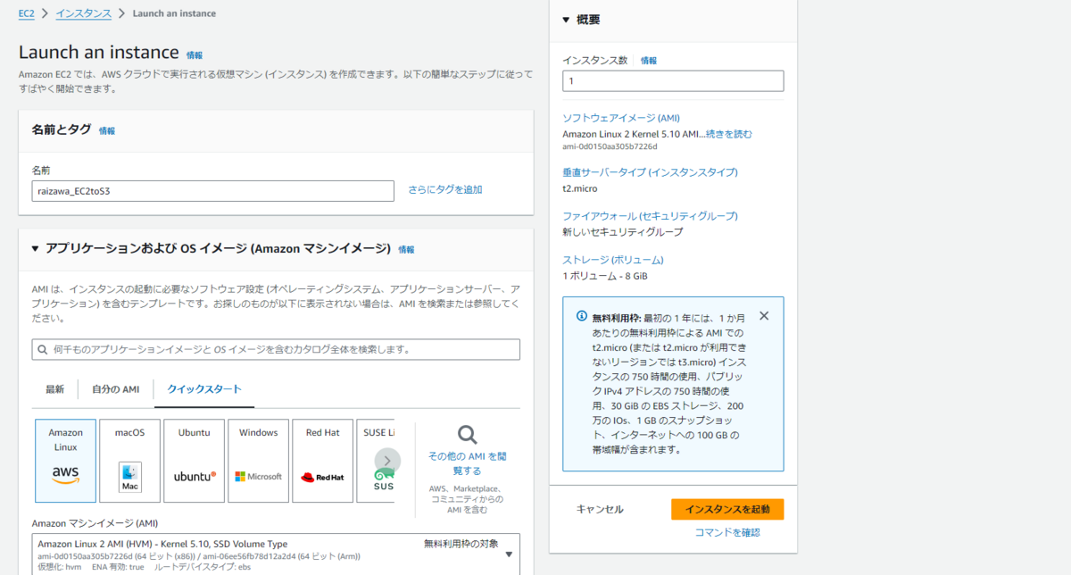Collapse the 概要 summary panel
The width and height of the screenshot is (1071, 575).
point(566,20)
